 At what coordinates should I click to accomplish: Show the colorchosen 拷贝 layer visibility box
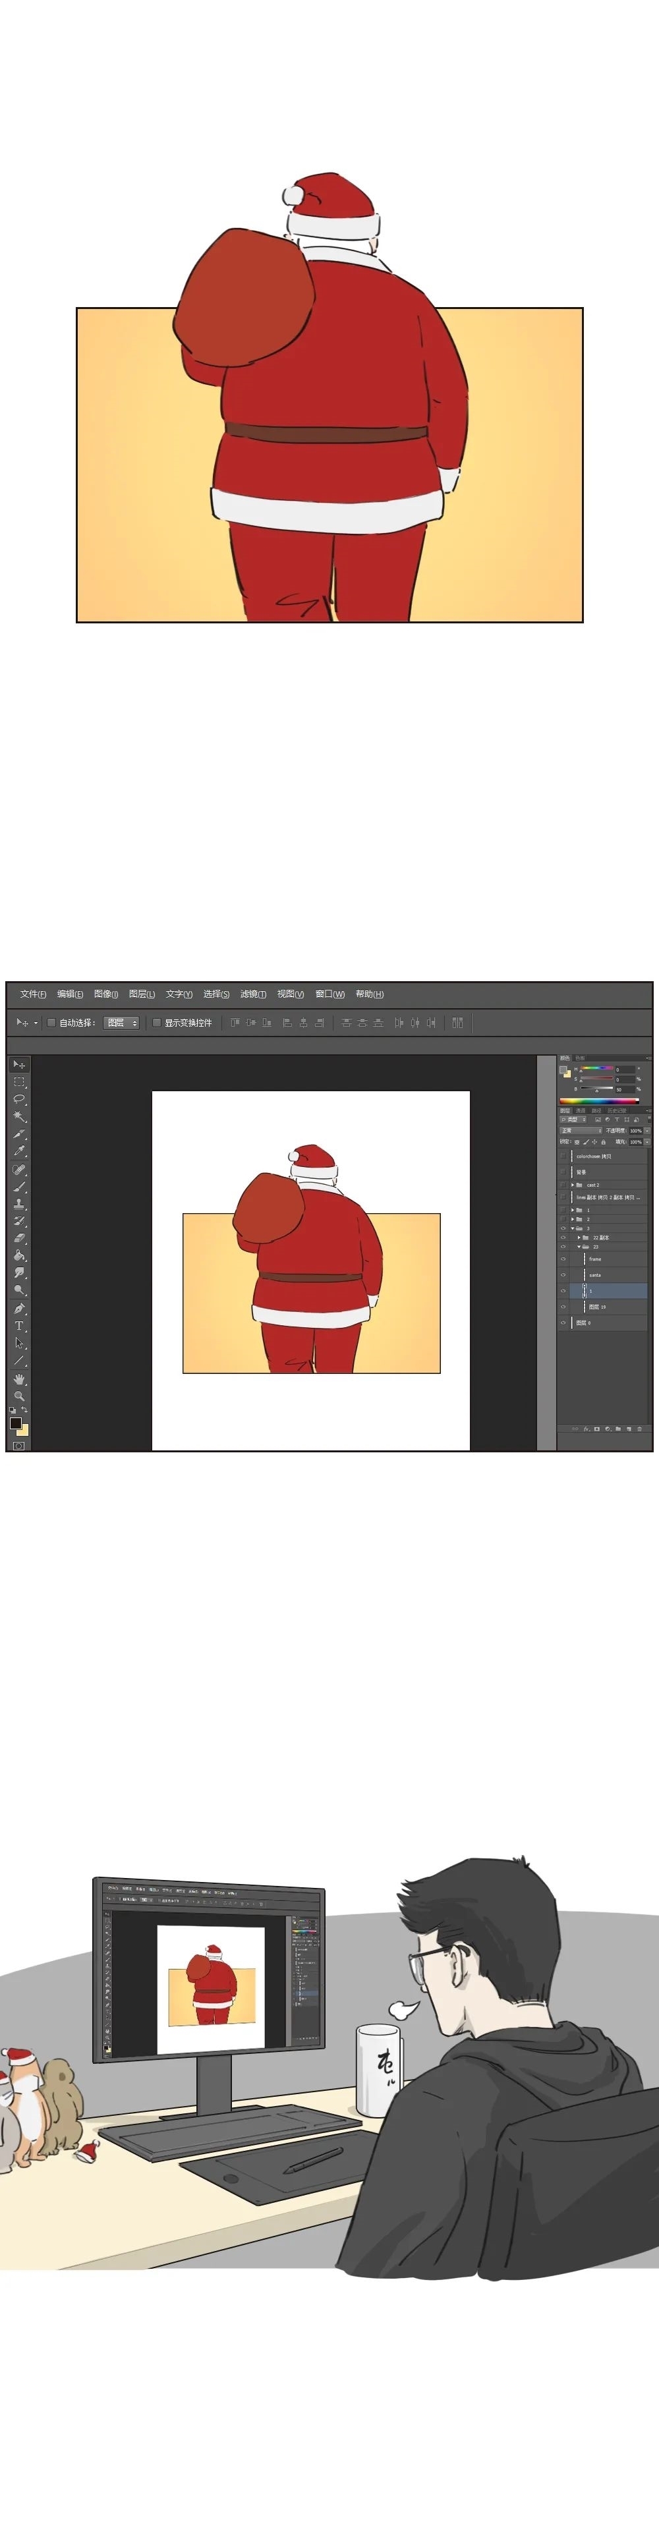tap(563, 1156)
